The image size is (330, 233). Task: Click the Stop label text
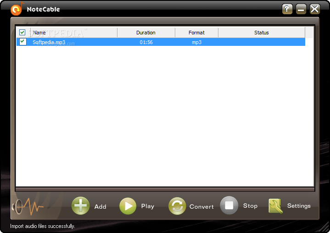click(x=250, y=205)
